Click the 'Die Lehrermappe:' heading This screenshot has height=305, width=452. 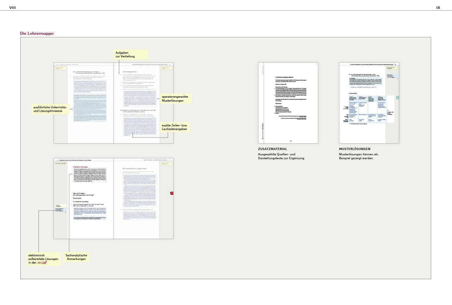click(x=37, y=33)
